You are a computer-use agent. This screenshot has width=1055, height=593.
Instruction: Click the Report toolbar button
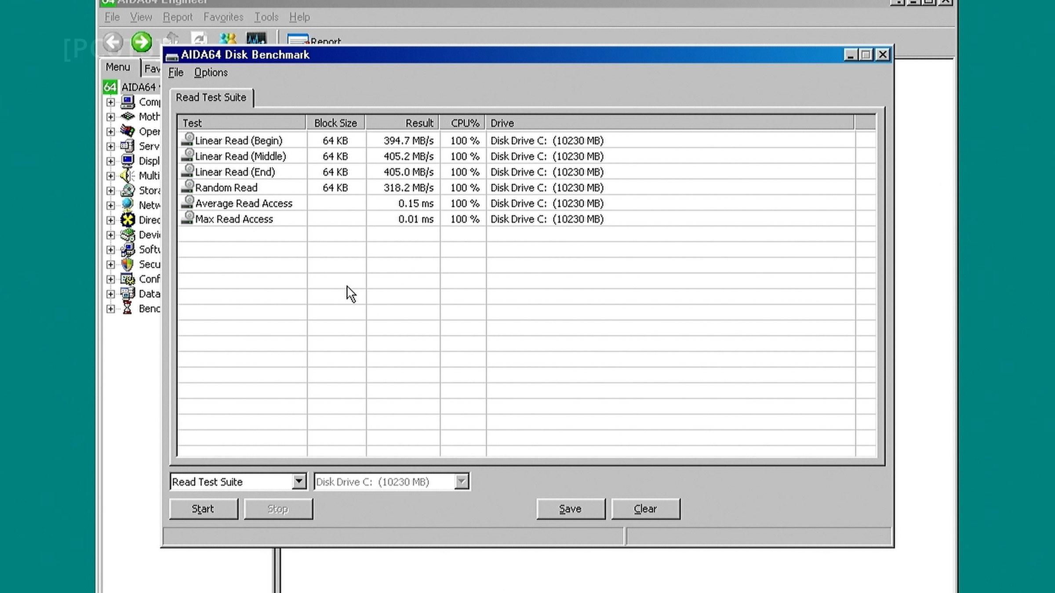[x=314, y=40]
